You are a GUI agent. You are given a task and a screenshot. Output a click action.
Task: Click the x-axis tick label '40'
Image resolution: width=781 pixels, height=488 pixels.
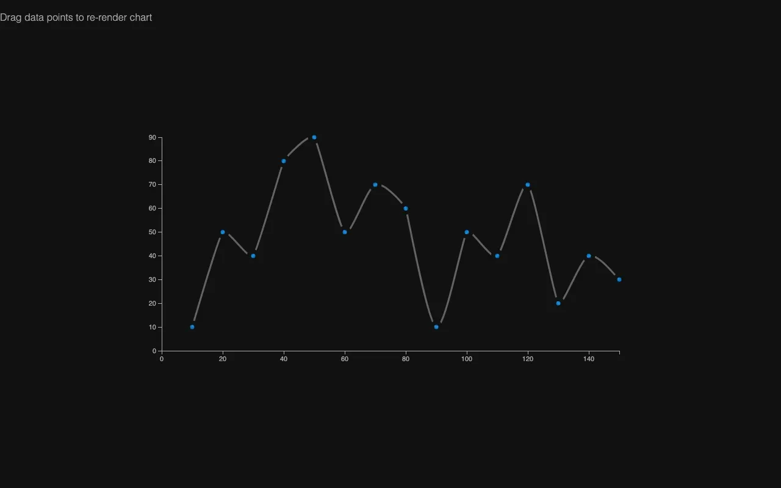[x=284, y=359]
